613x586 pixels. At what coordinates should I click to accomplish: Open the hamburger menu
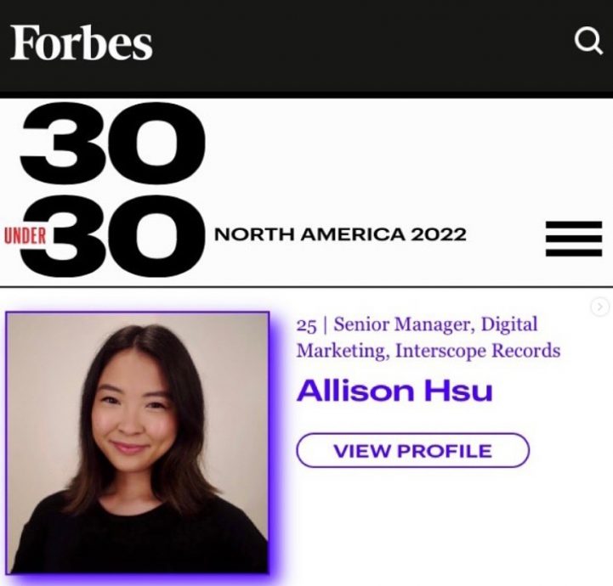[x=574, y=239]
